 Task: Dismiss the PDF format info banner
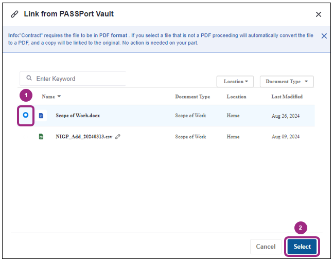click(324, 36)
